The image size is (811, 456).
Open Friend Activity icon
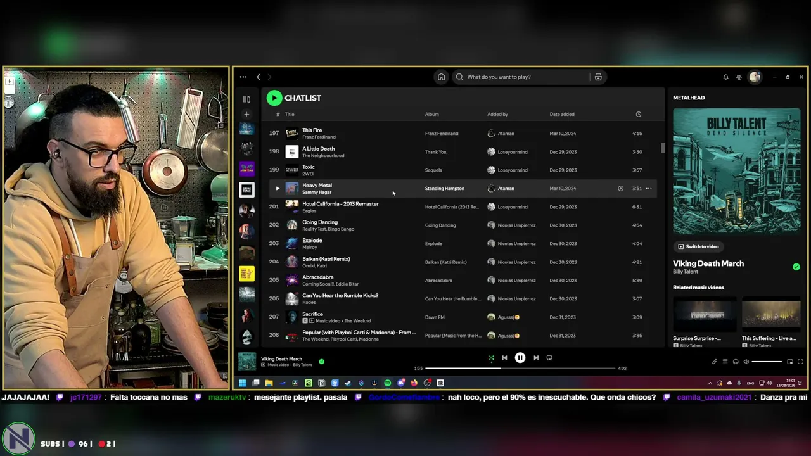739,77
